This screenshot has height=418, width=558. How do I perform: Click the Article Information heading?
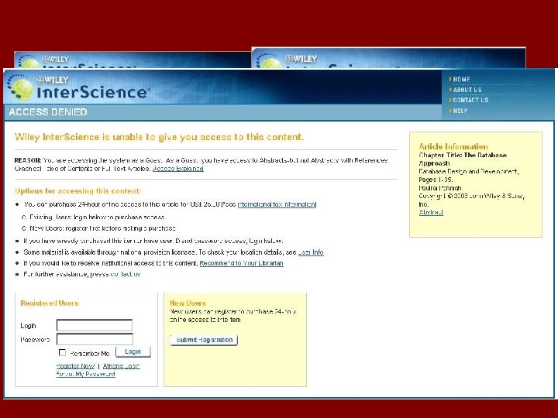coord(453,146)
